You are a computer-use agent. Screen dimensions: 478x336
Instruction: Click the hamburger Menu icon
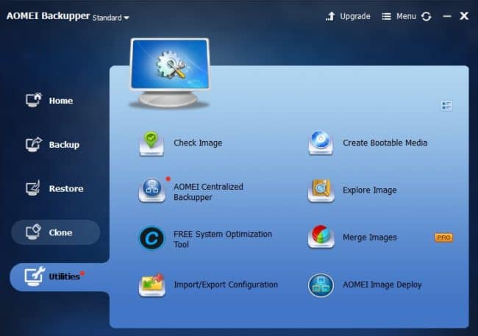[387, 16]
